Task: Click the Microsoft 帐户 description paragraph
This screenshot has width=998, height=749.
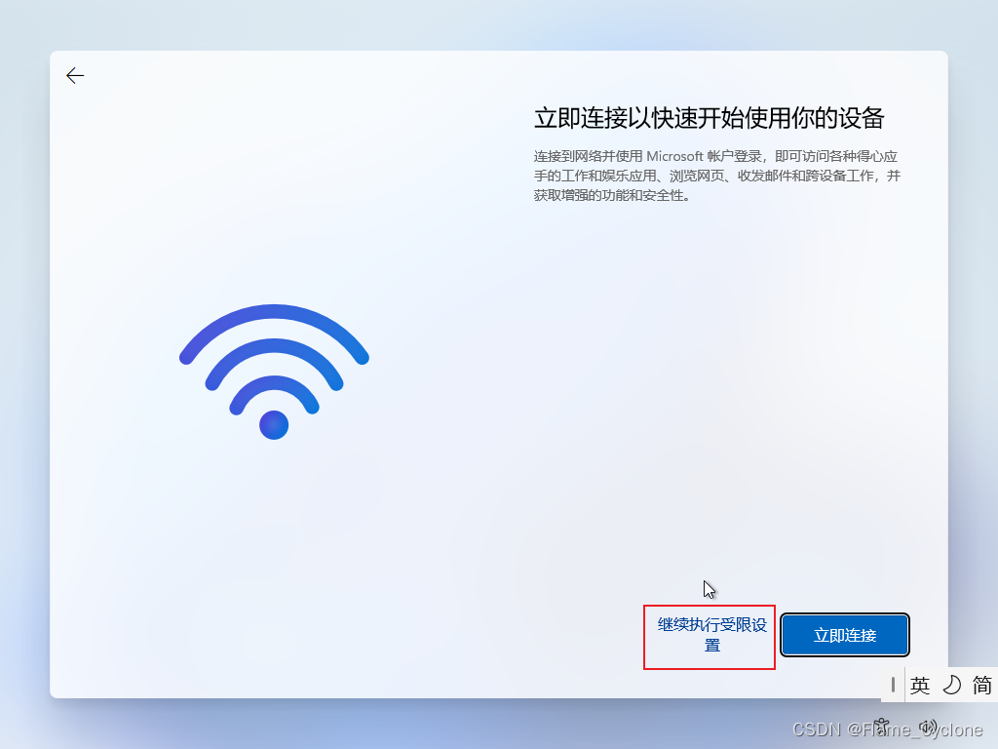Action: [716, 176]
